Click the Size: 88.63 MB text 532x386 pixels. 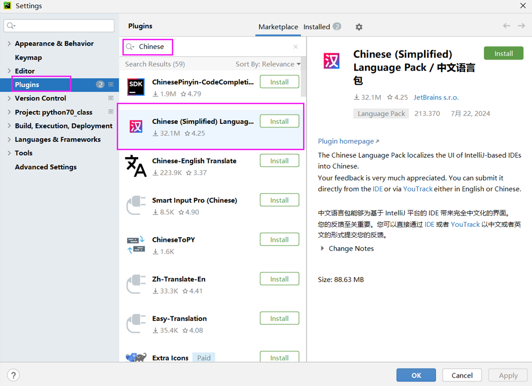[x=341, y=280]
